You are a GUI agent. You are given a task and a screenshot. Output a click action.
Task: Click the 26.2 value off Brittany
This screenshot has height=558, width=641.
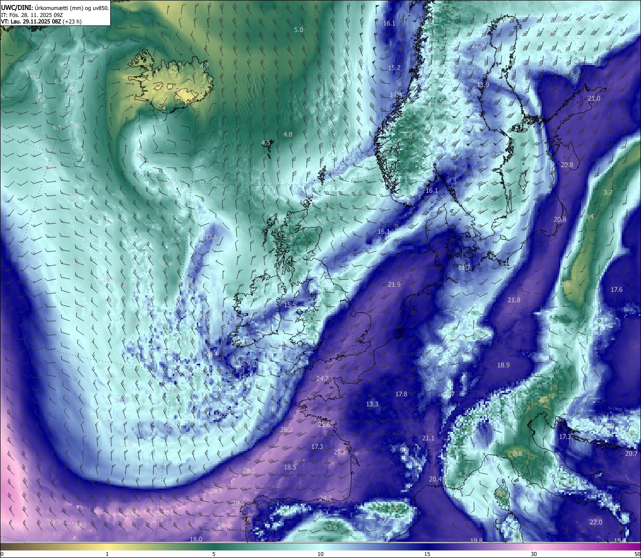(x=286, y=429)
